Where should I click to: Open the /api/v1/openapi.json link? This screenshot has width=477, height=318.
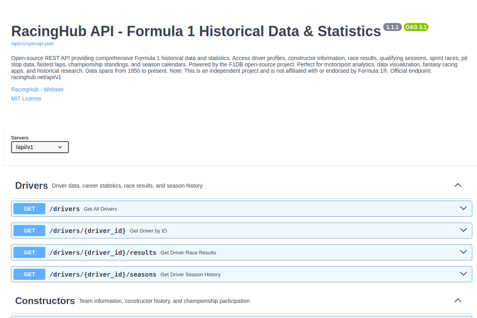point(32,44)
